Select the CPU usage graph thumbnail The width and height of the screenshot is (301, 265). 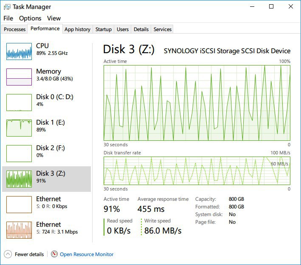pyautogui.click(x=19, y=51)
